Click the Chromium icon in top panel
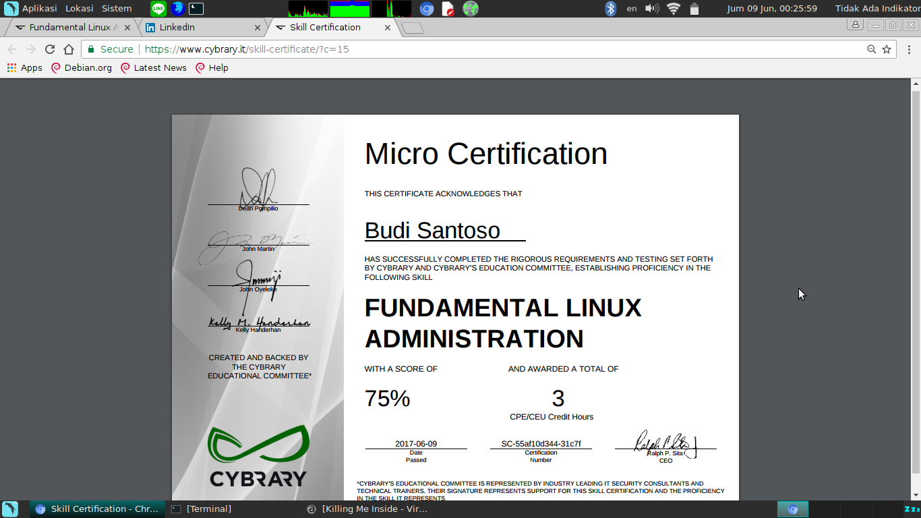The image size is (921, 518). pos(426,9)
